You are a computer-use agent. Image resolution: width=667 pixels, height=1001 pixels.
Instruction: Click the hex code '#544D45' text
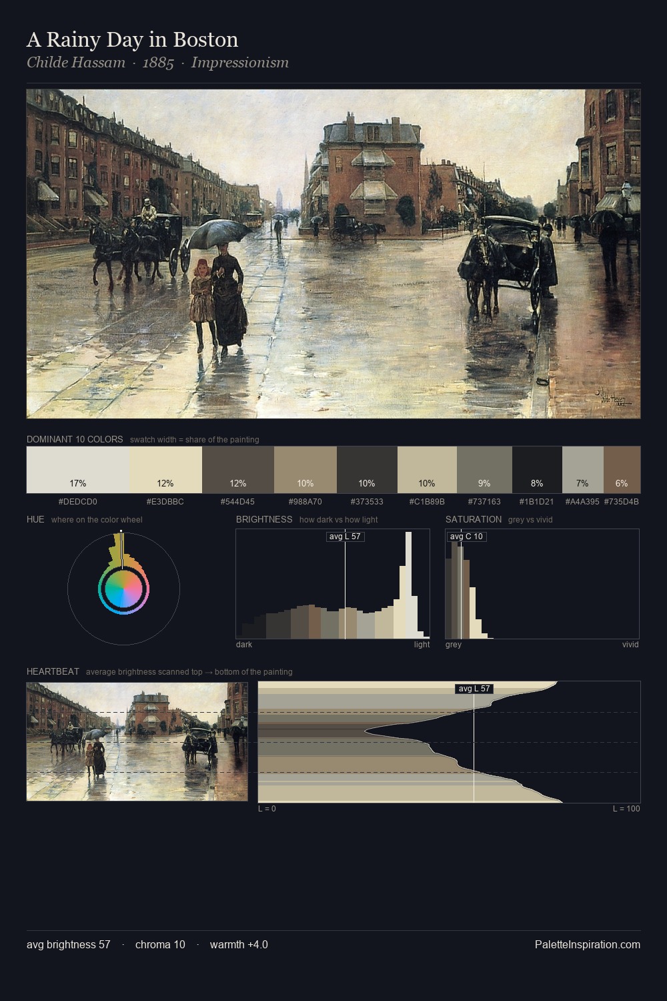click(x=238, y=502)
